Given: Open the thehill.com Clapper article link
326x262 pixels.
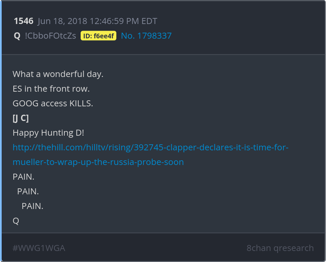Looking at the screenshot, I should click(x=150, y=147).
